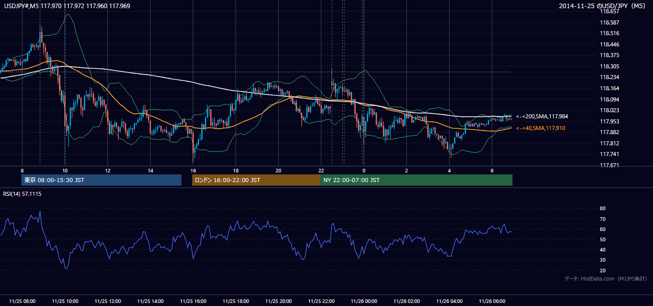
Task: Click the RSI scale value 60
Action: [602, 229]
